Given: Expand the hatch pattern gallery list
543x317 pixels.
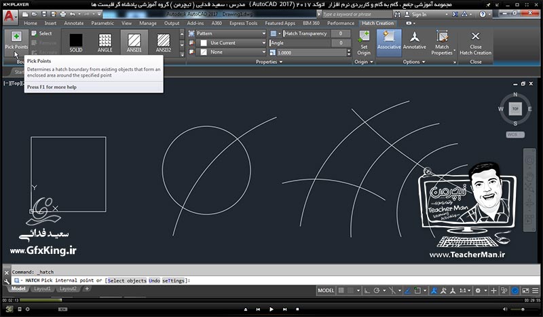Looking at the screenshot, I should point(182,54).
